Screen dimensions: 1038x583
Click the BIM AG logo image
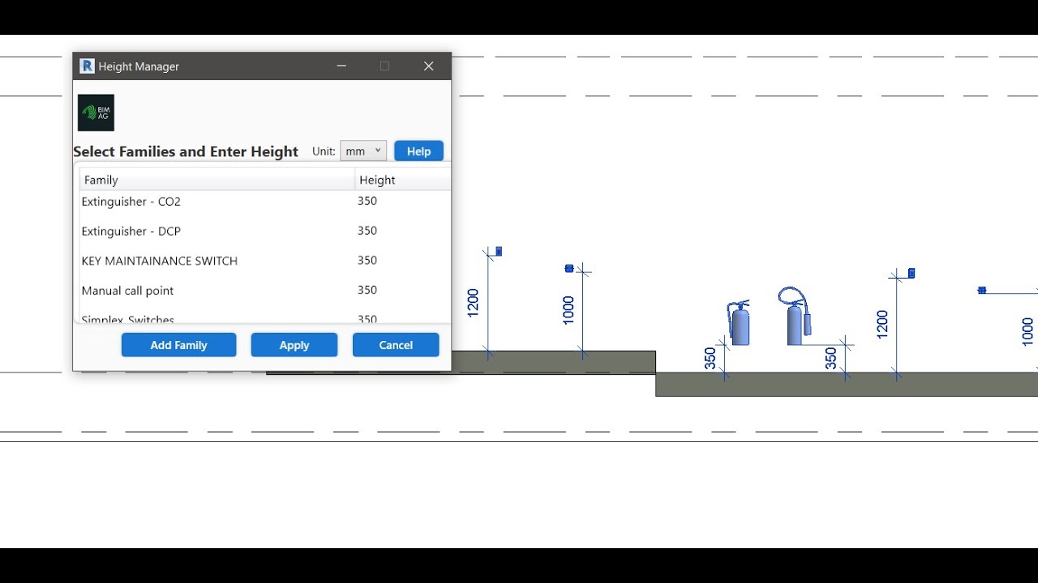[96, 113]
